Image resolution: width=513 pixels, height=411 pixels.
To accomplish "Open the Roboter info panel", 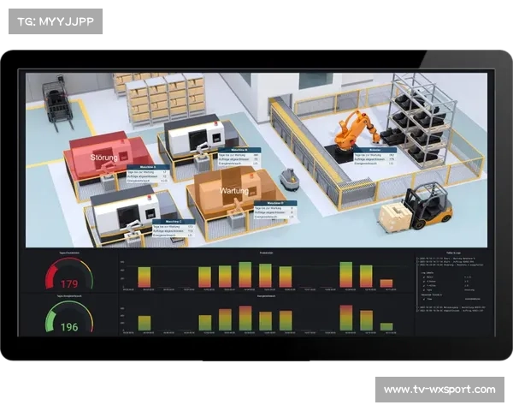I will [374, 158].
